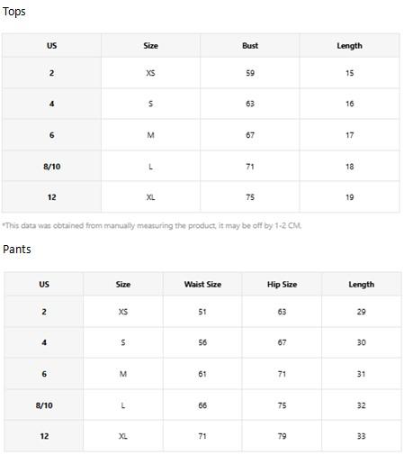404x455 pixels.
Task: Select pants length value 33
Action: click(x=361, y=436)
